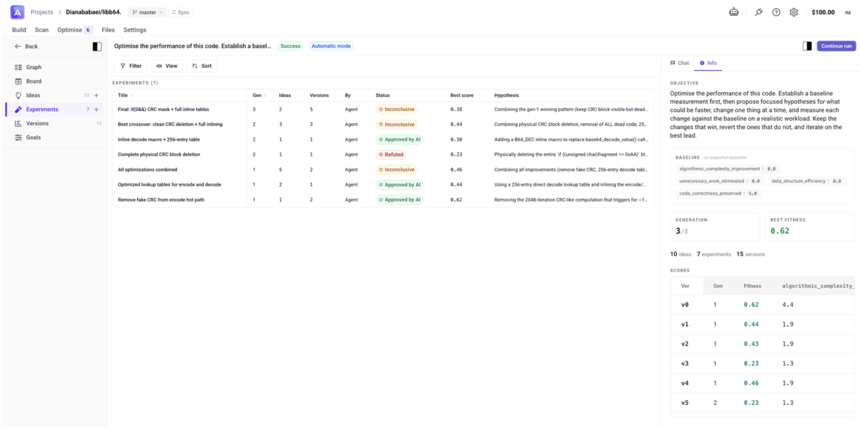
Task: Click the Refuted status badge
Action: [x=391, y=154]
